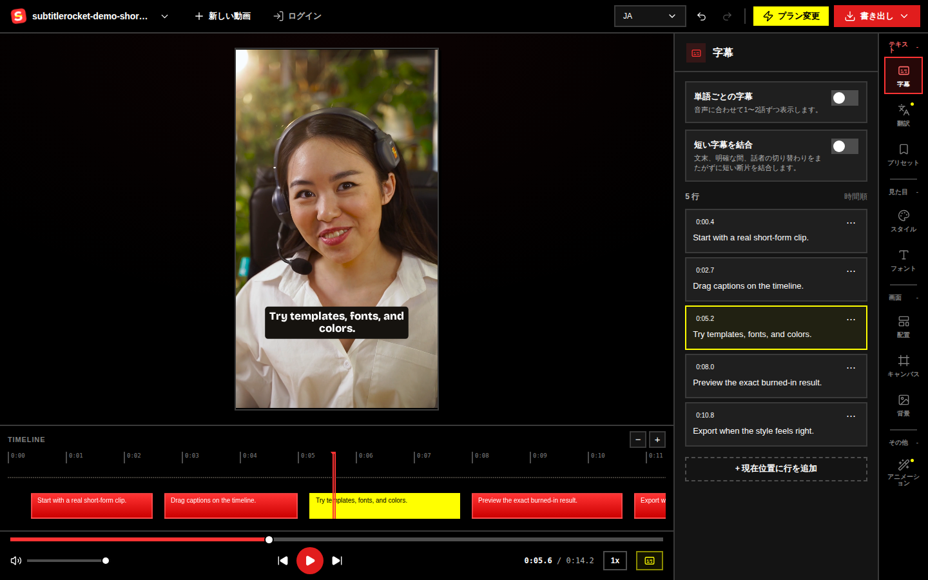Open the アニメーション magic wand panel
The height and width of the screenshot is (580, 928).
click(x=904, y=472)
